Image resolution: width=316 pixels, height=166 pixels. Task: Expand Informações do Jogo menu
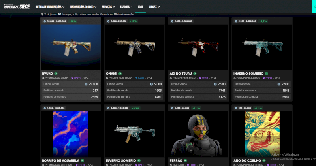coord(83,7)
